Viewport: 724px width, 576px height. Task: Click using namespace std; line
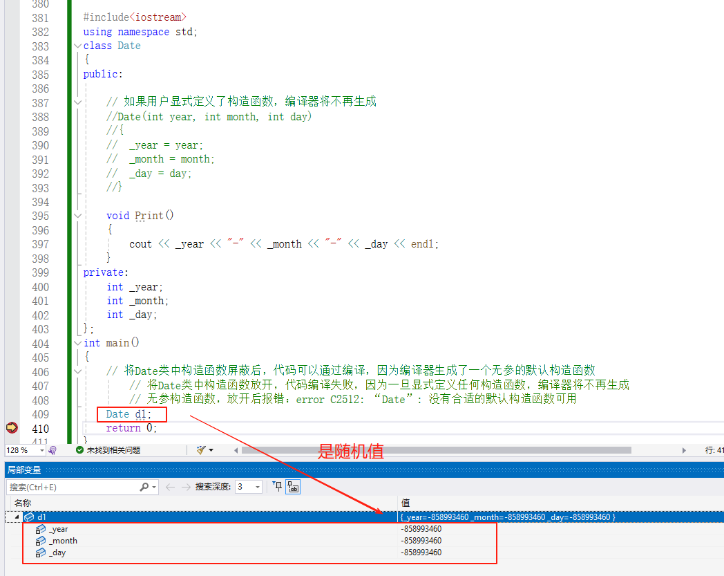(x=140, y=31)
